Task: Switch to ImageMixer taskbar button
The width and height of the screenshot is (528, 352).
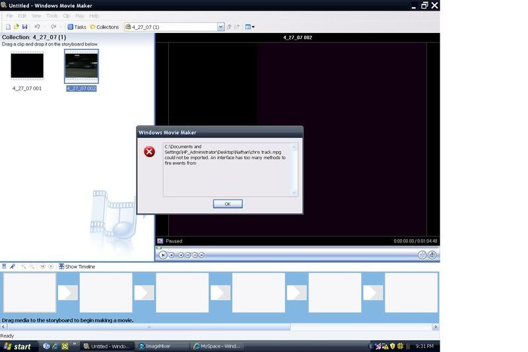Action: pos(163,346)
